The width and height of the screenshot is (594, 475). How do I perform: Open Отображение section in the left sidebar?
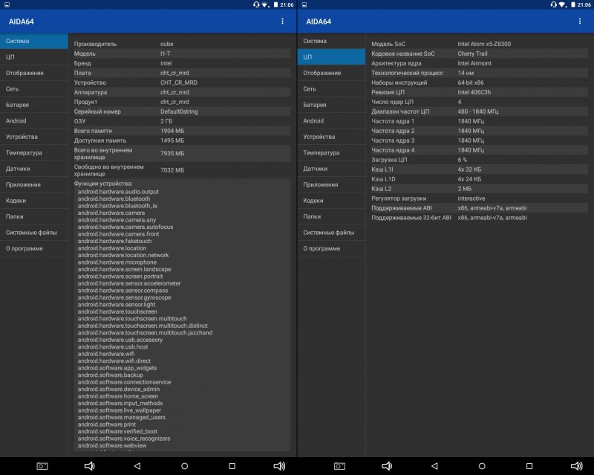pyautogui.click(x=34, y=73)
